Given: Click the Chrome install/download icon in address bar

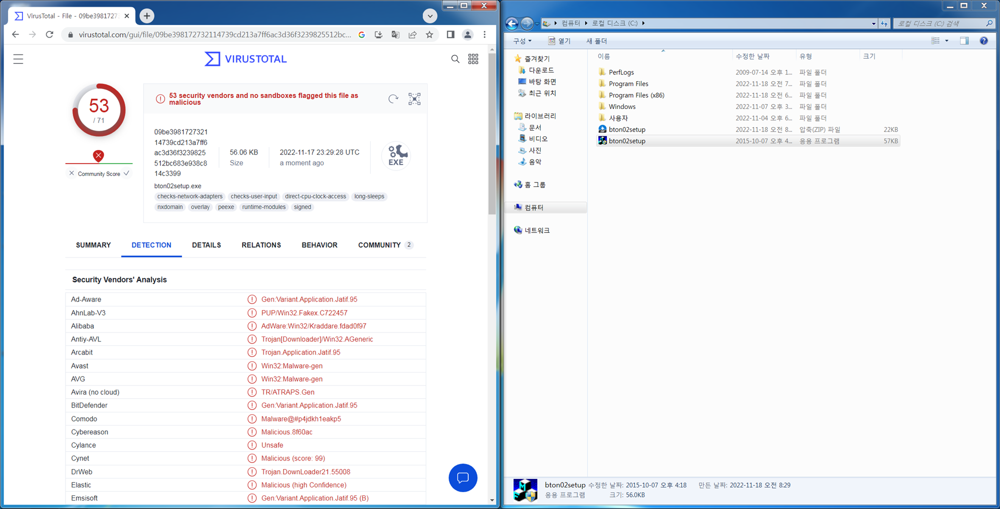Looking at the screenshot, I should (x=379, y=34).
